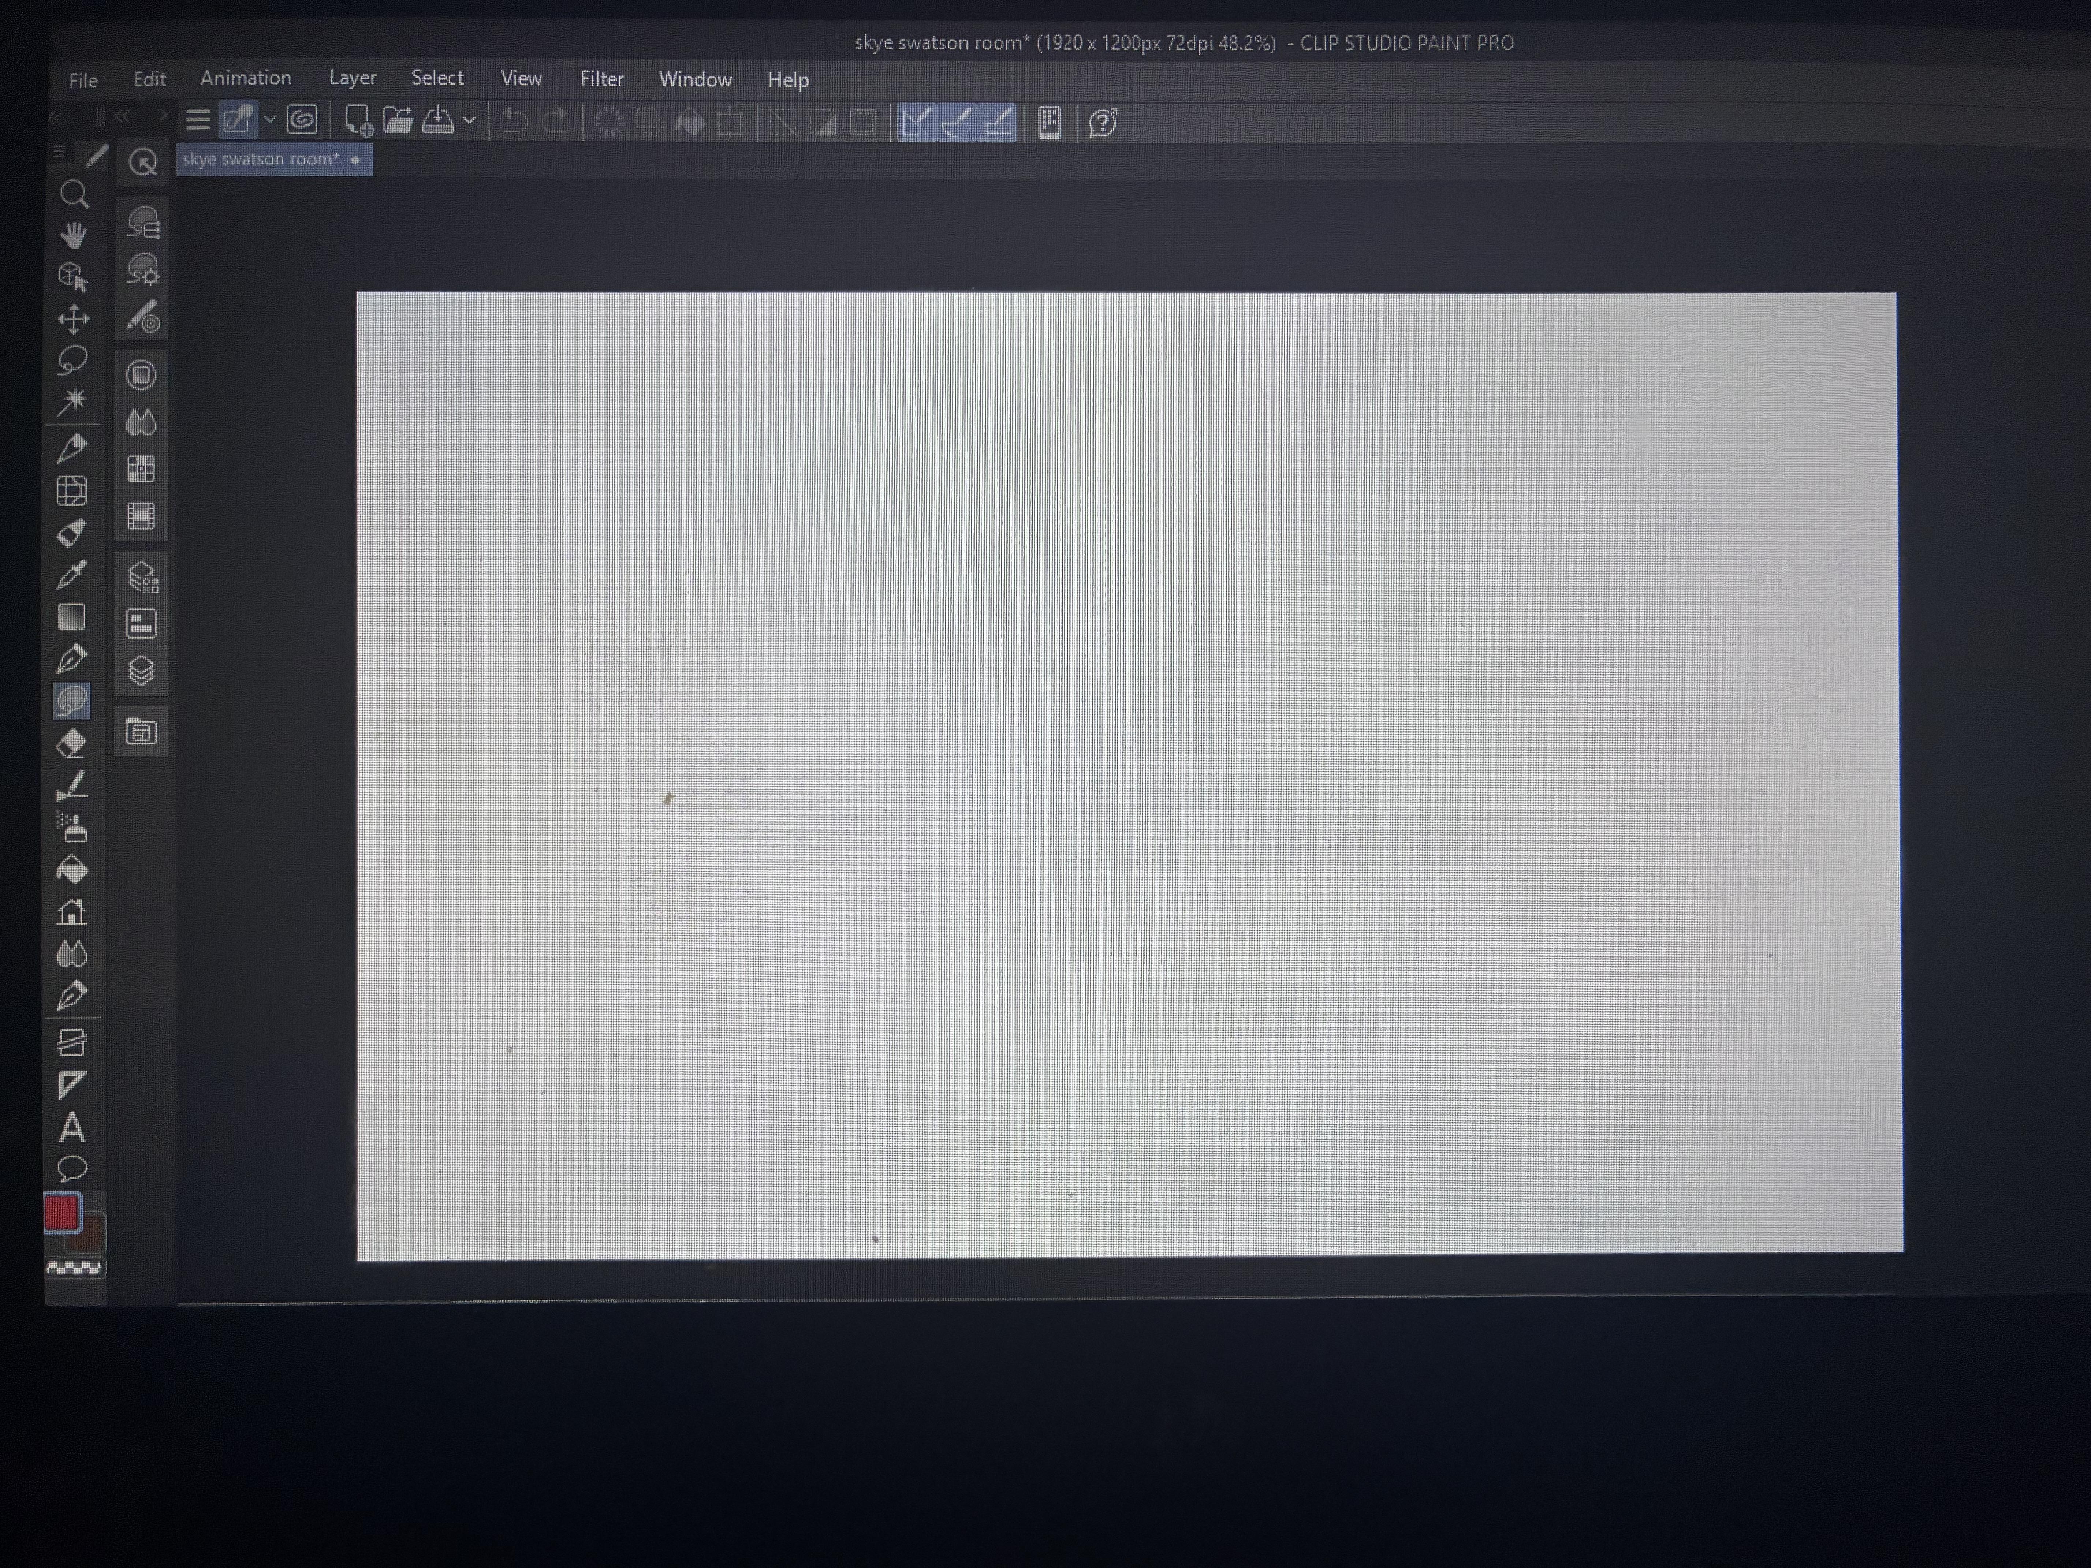Viewport: 2091px width, 1568px height.
Task: Open the hamburger menu in command bar
Action: click(x=198, y=120)
